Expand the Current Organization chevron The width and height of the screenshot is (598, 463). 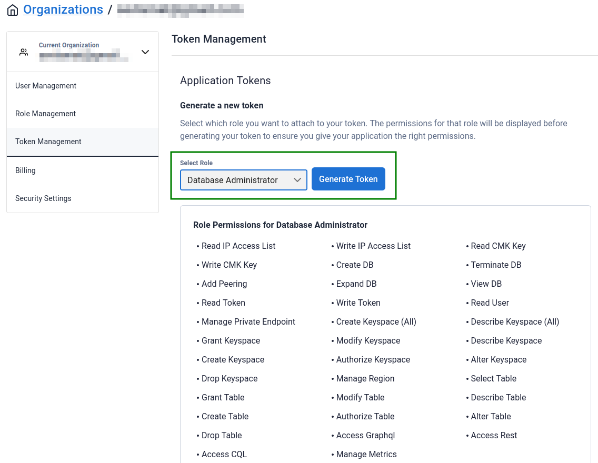145,52
